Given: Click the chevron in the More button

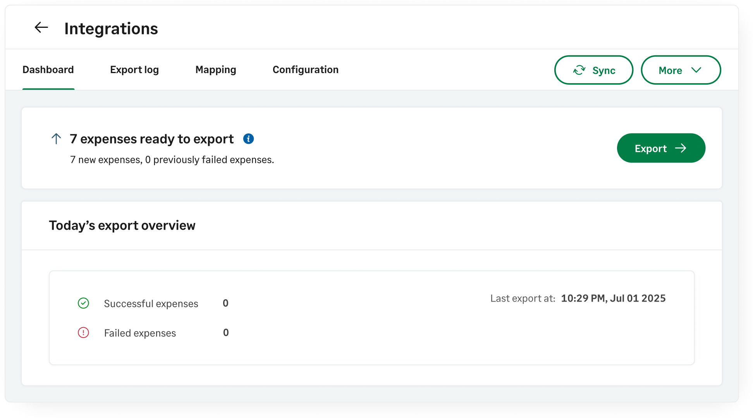Looking at the screenshot, I should click(696, 70).
